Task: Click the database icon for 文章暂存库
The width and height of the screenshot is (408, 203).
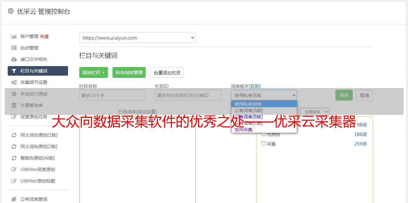Action: [x=14, y=105]
